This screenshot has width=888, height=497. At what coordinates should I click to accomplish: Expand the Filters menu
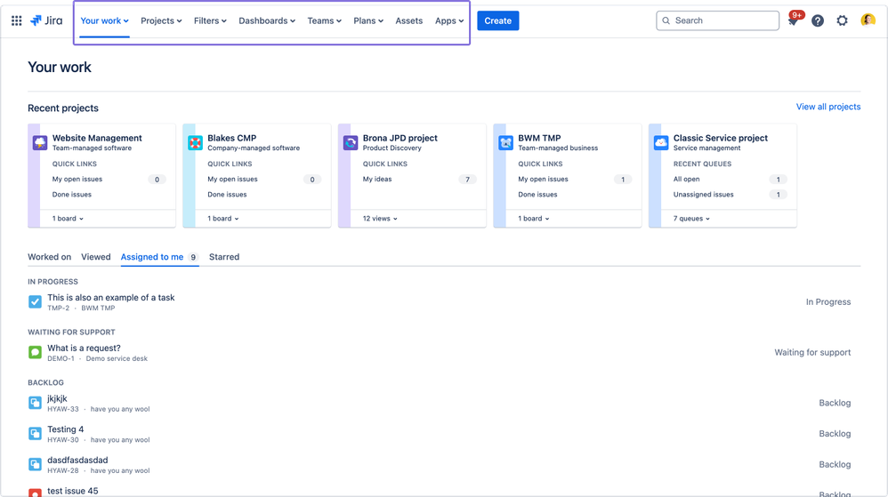pos(210,21)
